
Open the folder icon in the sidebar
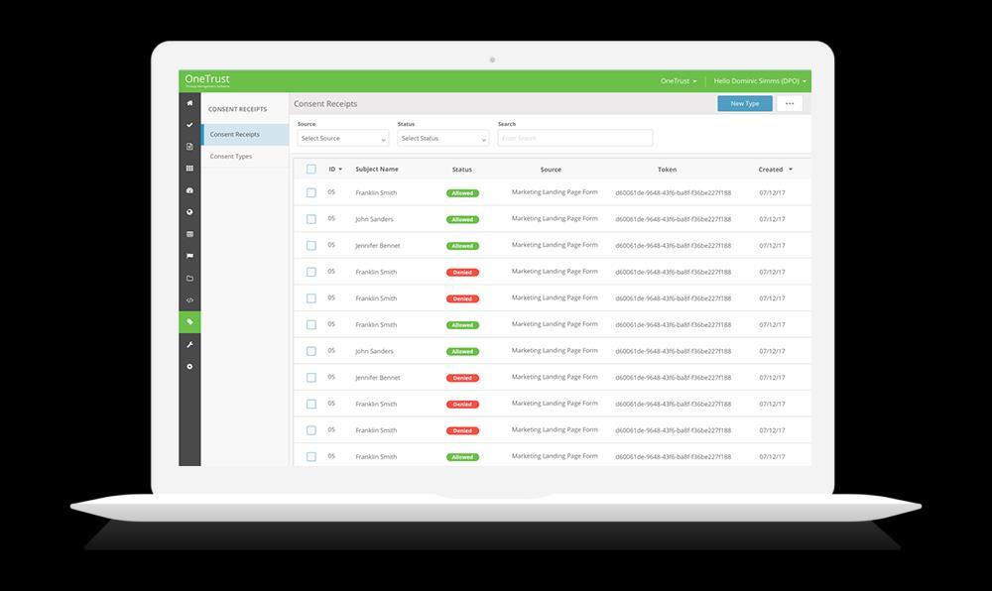click(189, 278)
